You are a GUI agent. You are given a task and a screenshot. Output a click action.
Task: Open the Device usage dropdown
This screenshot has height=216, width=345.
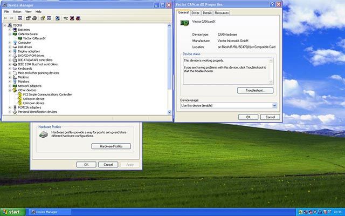(x=274, y=106)
